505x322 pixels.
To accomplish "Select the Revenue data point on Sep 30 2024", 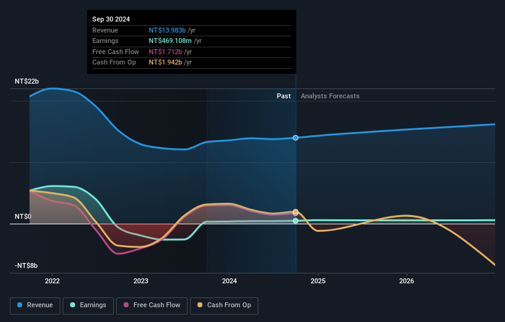I will pyautogui.click(x=295, y=138).
